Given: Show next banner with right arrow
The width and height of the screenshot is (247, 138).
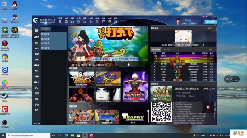Looking at the screenshot, I should pos(145,47).
